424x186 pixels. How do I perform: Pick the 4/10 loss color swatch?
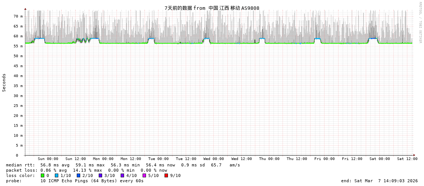coord(123,175)
